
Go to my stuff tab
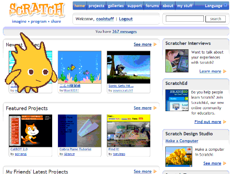[x=185, y=6]
